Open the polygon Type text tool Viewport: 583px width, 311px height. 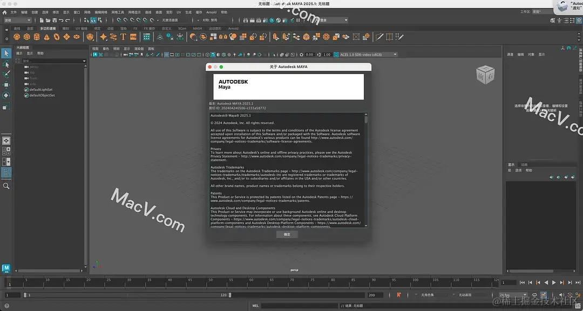pyautogui.click(x=124, y=37)
